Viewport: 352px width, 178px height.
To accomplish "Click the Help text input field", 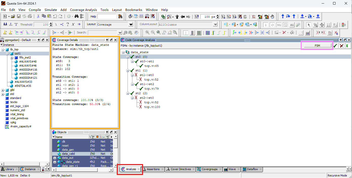I will [107, 16].
